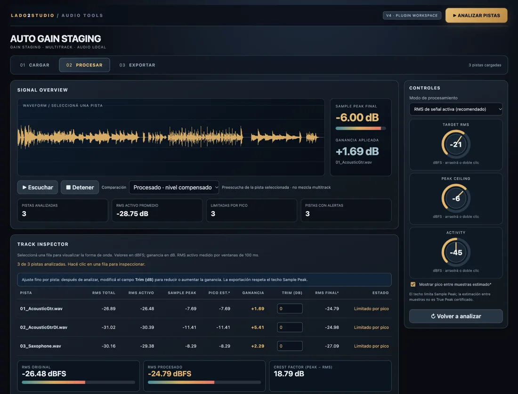Screen dimensions: 518x394
Task: Click the Sample Peak Final level bar
Action: (x=360, y=128)
